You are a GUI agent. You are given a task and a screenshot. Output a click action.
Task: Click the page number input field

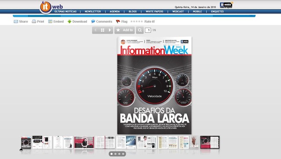click(x=148, y=30)
